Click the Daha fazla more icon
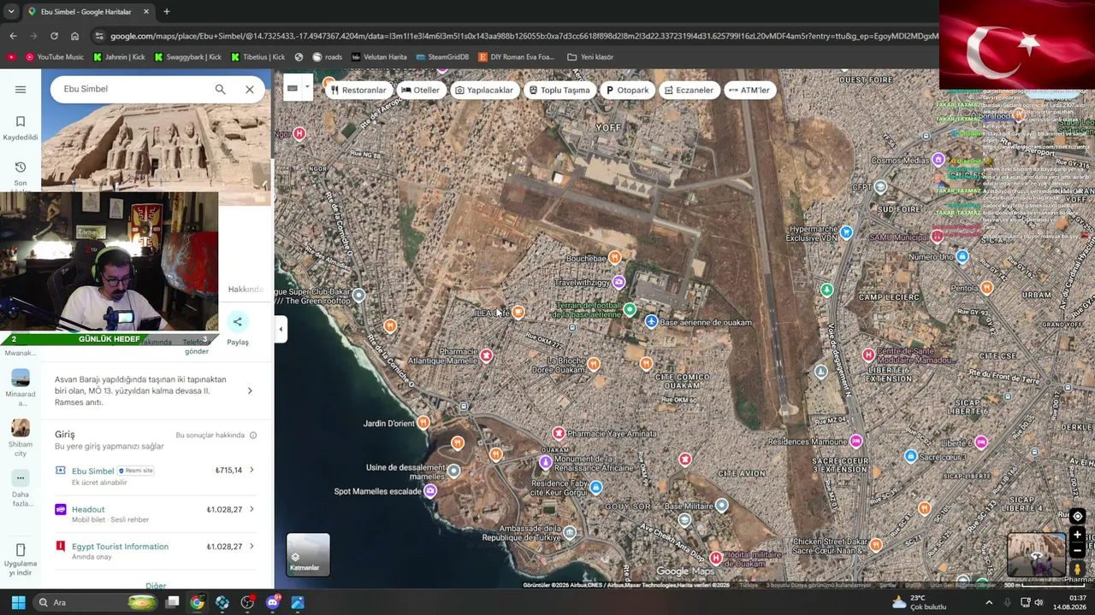 tap(21, 478)
